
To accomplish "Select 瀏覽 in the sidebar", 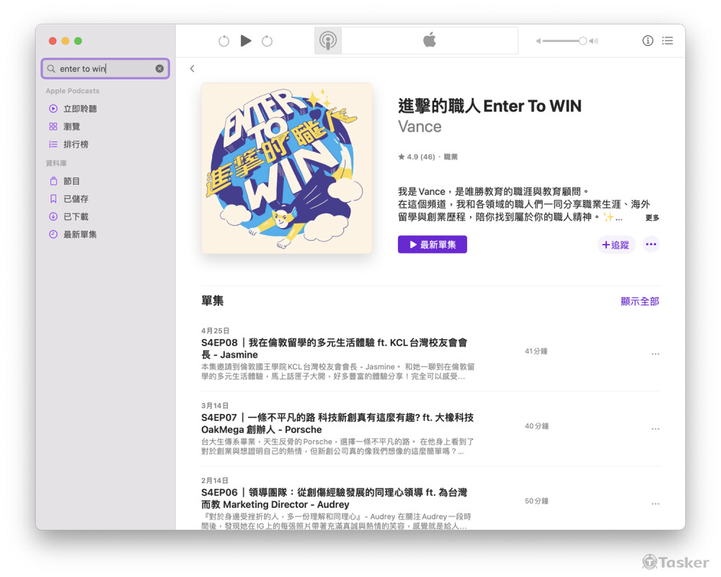I will point(71,127).
